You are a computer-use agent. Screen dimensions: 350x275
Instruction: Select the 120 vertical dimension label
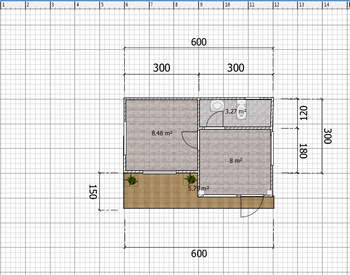(x=303, y=113)
